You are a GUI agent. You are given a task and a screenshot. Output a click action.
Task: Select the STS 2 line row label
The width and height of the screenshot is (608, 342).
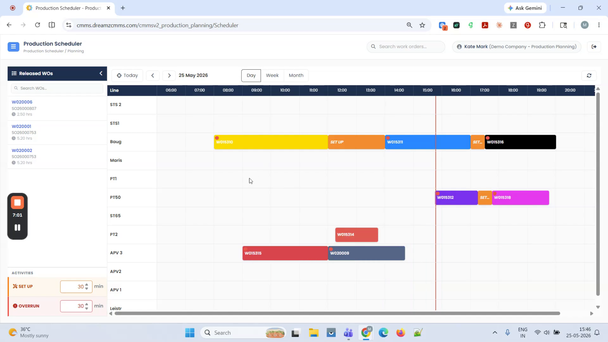click(116, 105)
